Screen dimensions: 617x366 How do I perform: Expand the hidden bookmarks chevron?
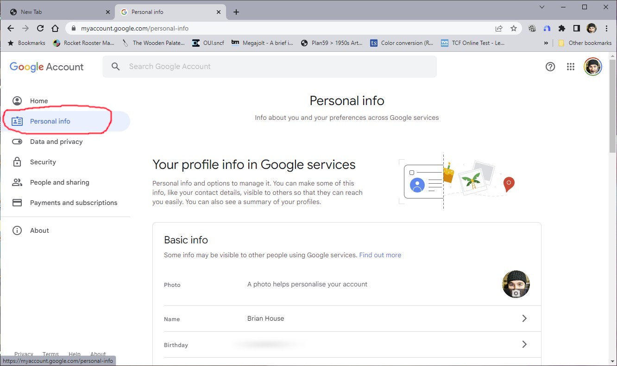pos(546,43)
